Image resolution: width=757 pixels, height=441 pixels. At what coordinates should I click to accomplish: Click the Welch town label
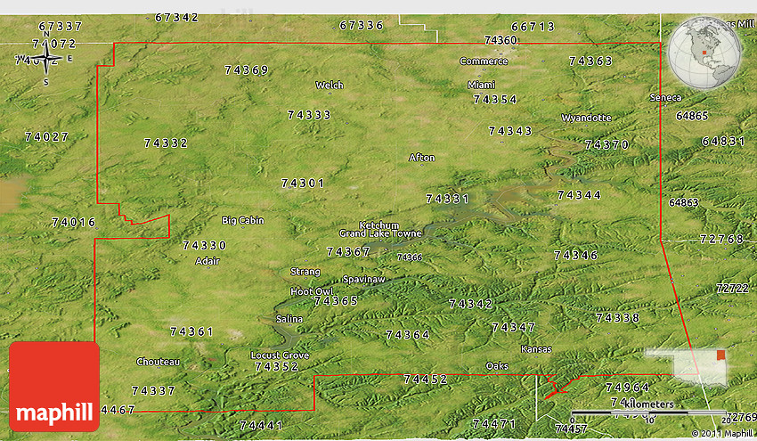tap(329, 86)
